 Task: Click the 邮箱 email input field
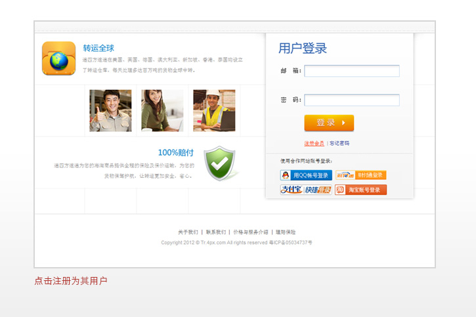[x=352, y=71]
